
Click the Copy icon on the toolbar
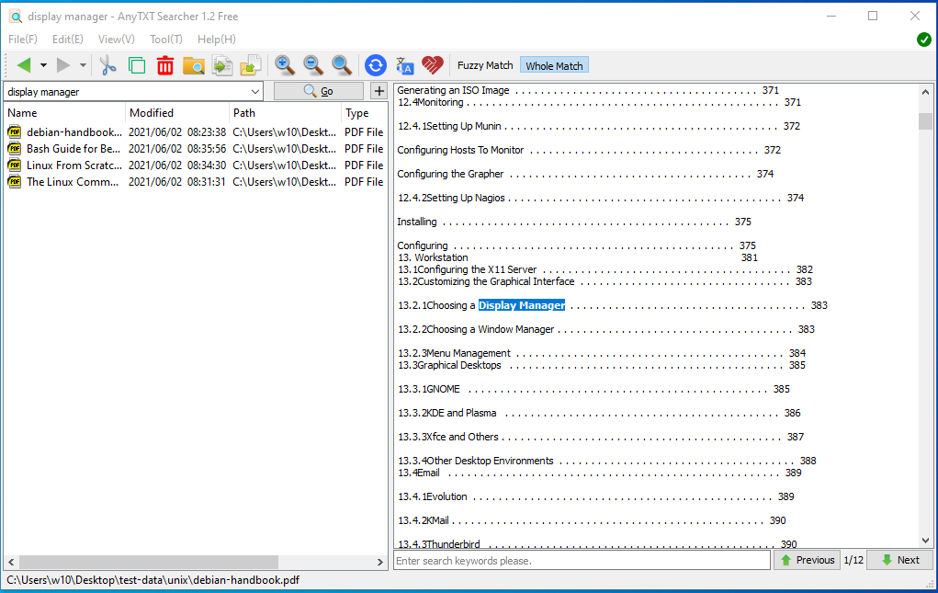pyautogui.click(x=135, y=65)
